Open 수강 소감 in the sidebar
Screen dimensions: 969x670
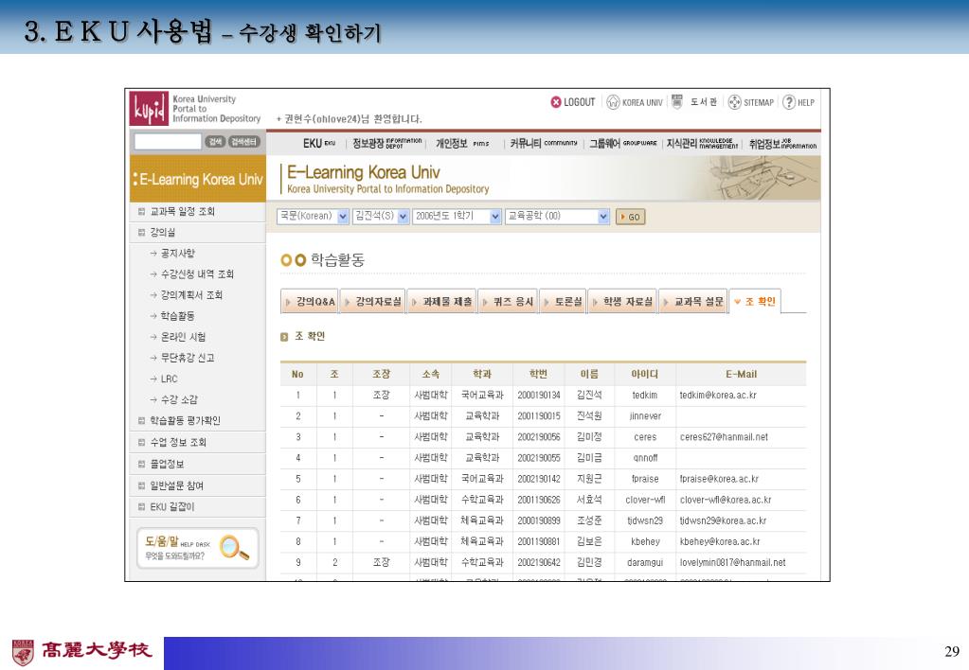179,400
